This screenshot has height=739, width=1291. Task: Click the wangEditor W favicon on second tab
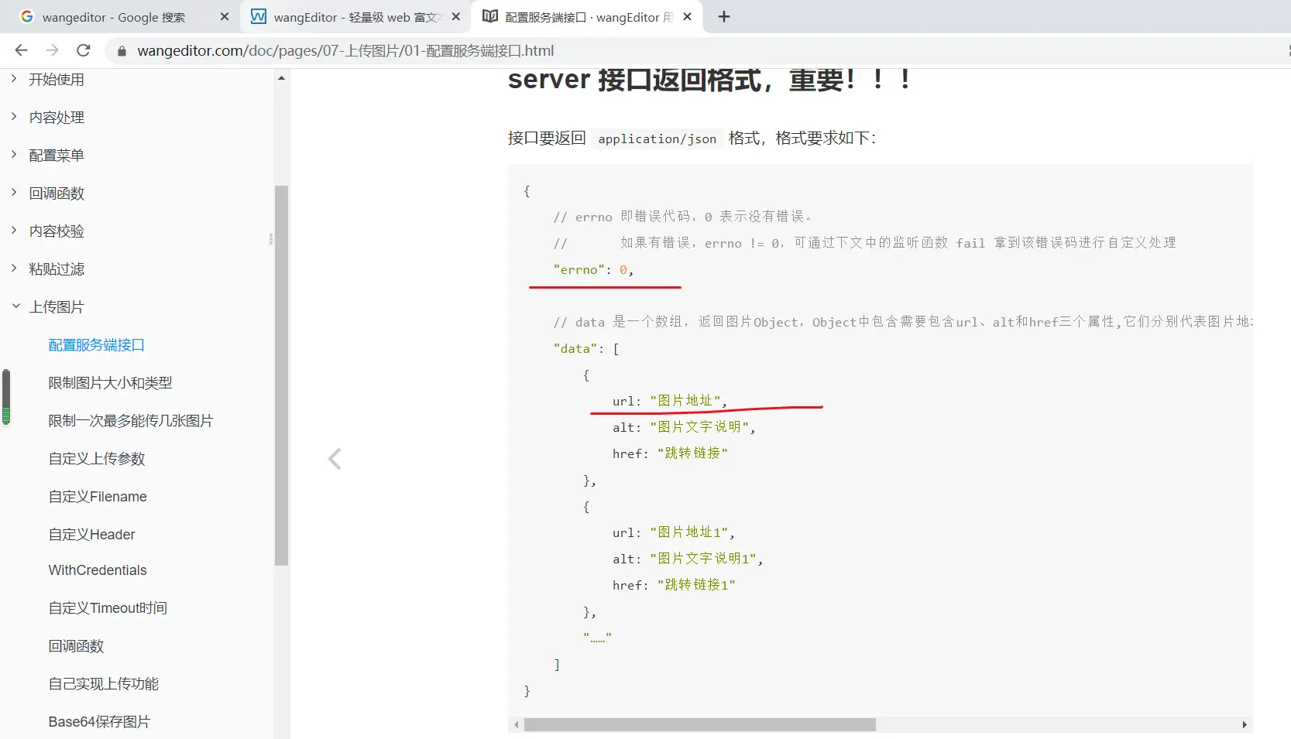pyautogui.click(x=259, y=16)
